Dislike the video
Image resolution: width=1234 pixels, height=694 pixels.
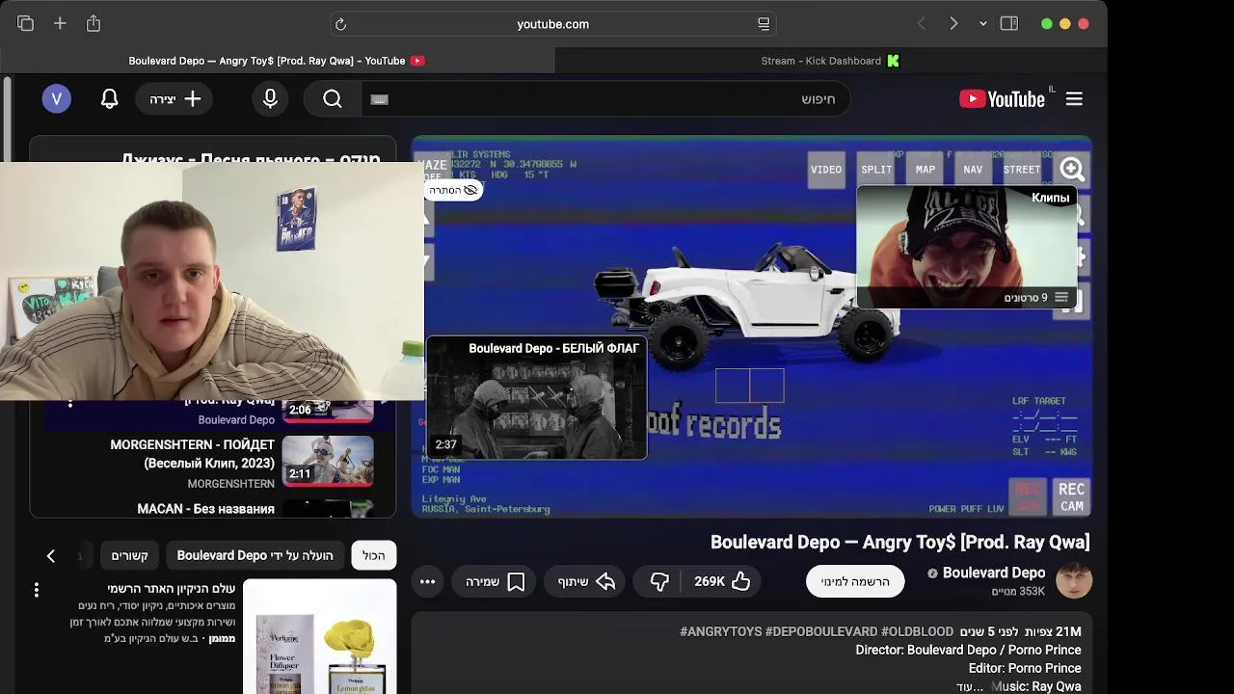tap(659, 581)
